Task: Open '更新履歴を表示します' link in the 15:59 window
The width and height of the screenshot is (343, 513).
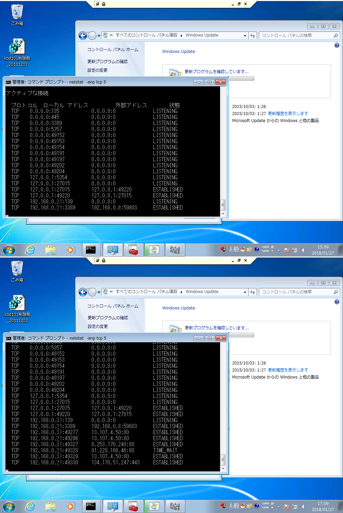Action: click(x=288, y=114)
